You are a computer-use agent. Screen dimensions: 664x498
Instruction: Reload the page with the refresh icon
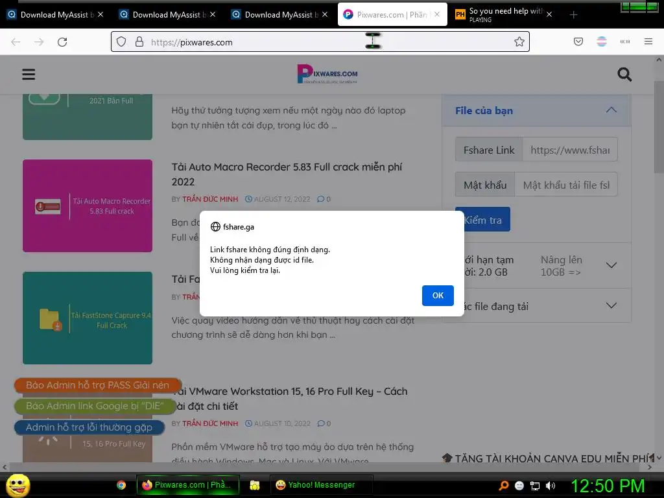click(x=62, y=42)
